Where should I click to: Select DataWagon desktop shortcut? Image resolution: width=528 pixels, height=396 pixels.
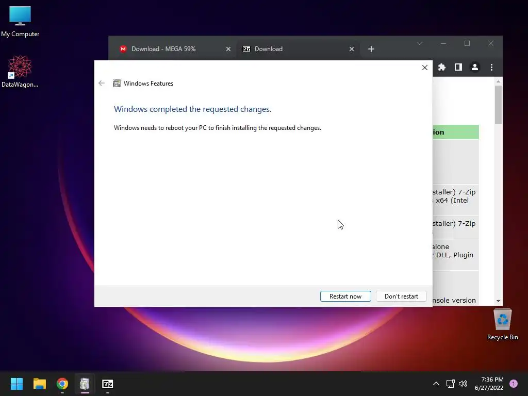coord(20,71)
